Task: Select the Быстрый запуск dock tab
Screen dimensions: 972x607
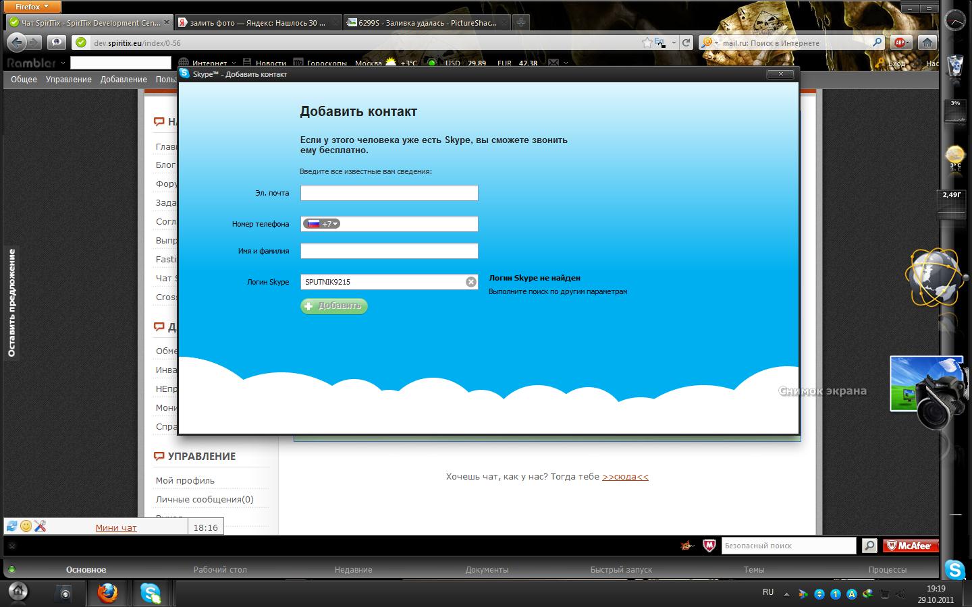Action: 621,569
